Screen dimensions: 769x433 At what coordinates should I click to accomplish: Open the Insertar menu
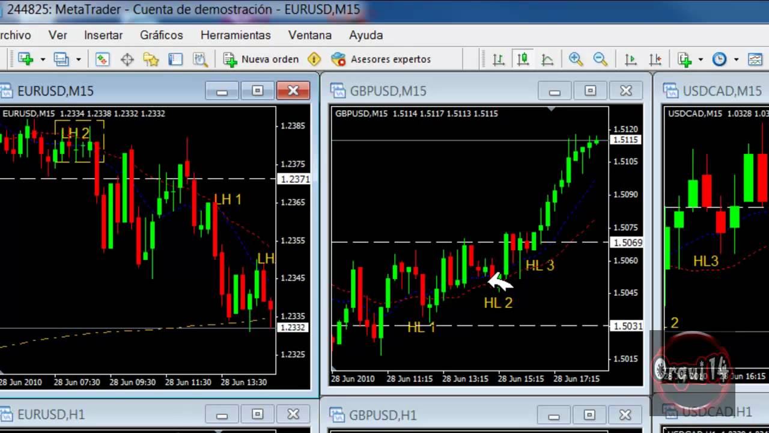pyautogui.click(x=103, y=35)
